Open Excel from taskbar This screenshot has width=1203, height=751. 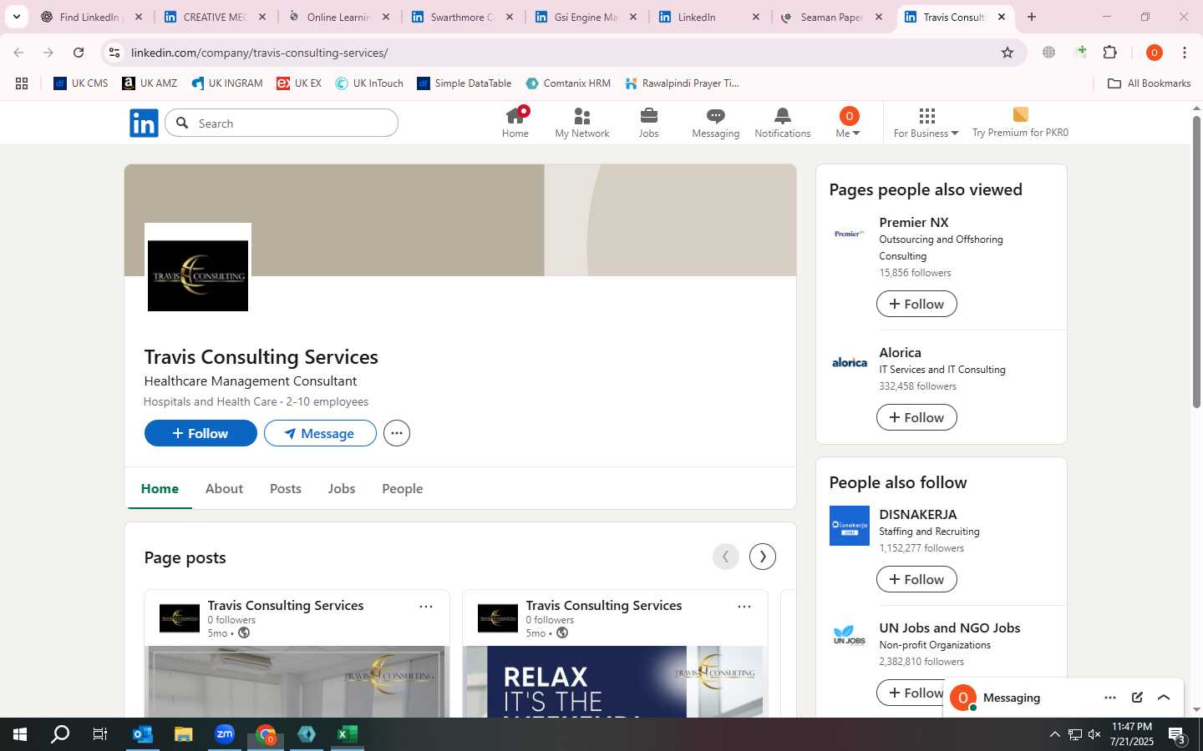(x=348, y=734)
